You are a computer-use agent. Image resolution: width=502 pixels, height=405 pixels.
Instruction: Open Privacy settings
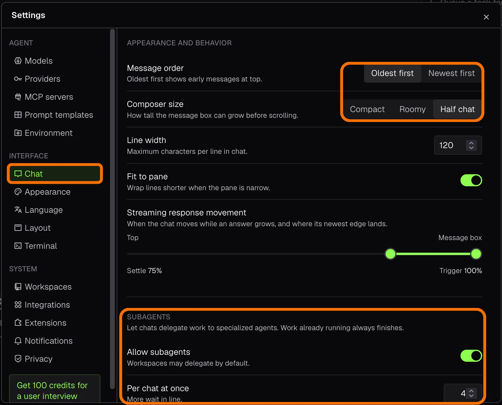point(55,359)
